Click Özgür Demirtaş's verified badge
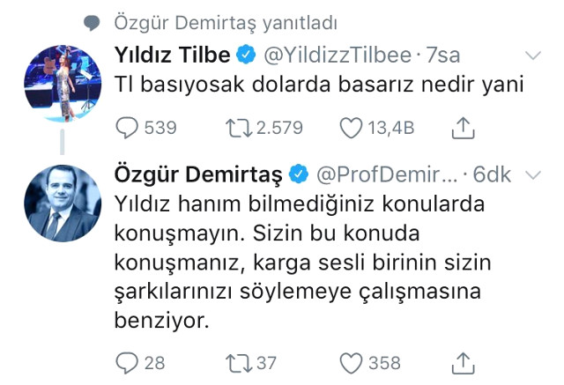Image resolution: width=564 pixels, height=385 pixels. tap(298, 174)
